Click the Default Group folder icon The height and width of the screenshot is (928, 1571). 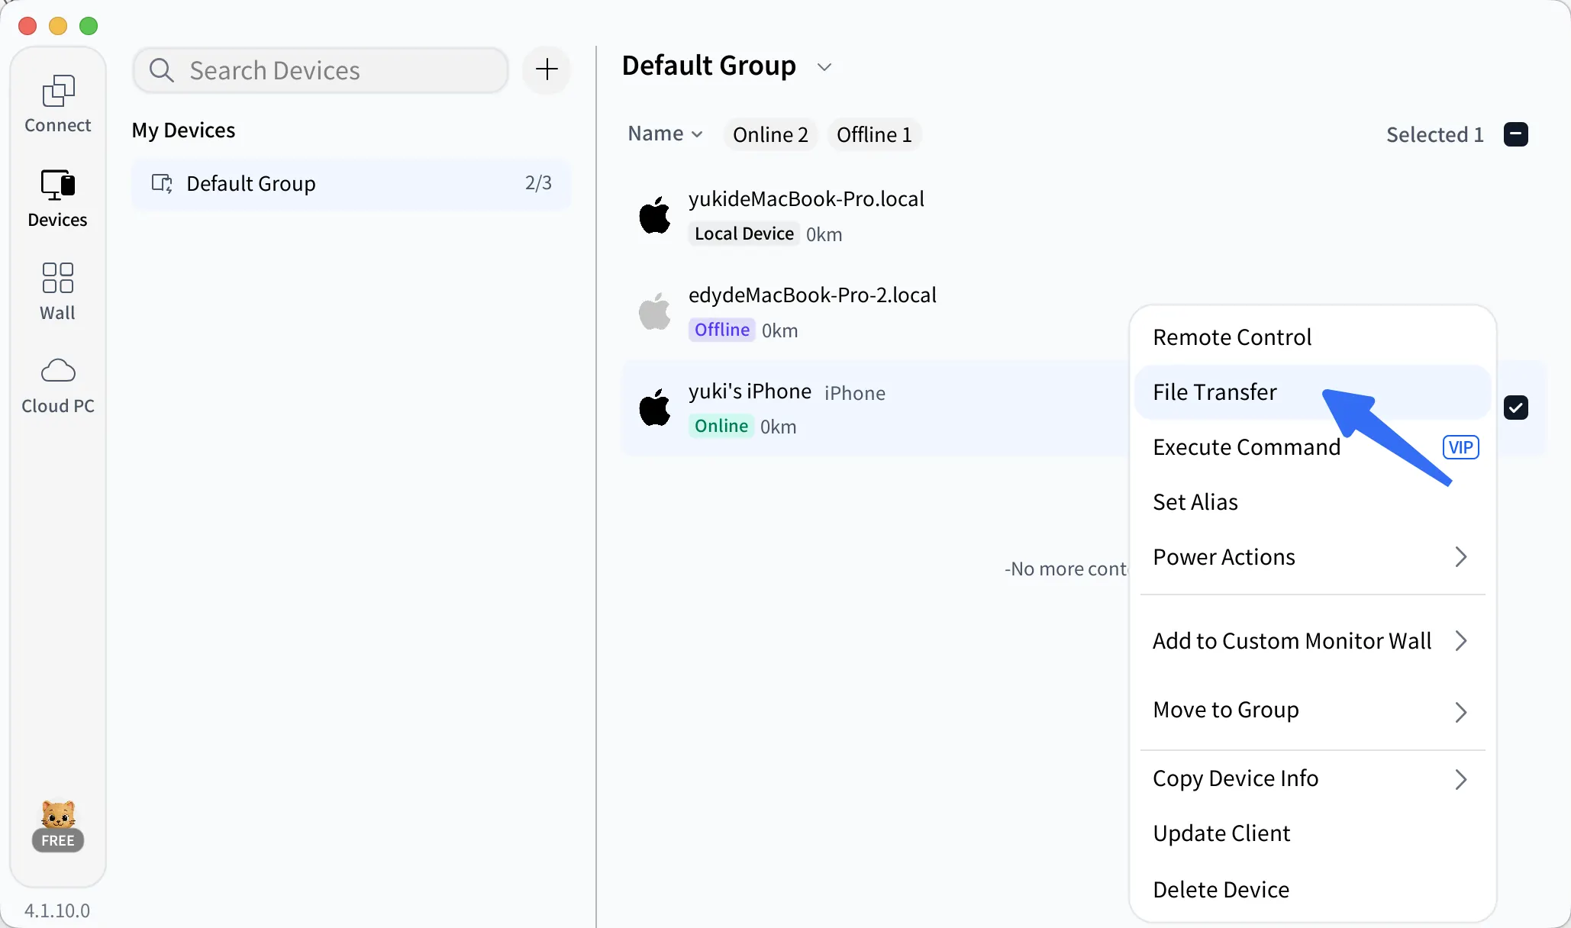(162, 183)
